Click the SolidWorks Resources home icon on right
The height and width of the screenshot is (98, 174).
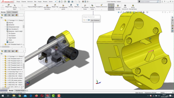[172, 17]
